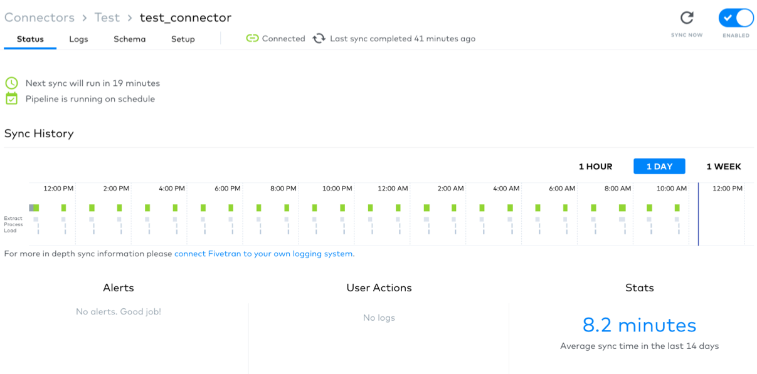Click Next sync will run in 19 minutes
757x374 pixels.
click(93, 83)
